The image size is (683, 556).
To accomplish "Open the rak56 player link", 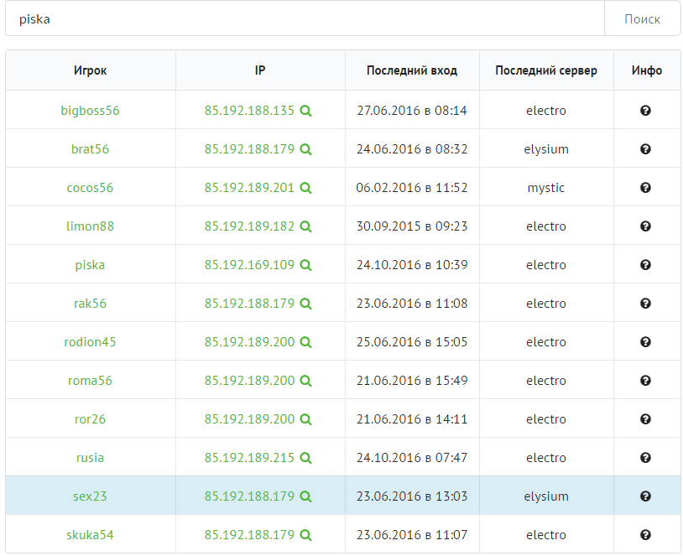I will click(90, 303).
